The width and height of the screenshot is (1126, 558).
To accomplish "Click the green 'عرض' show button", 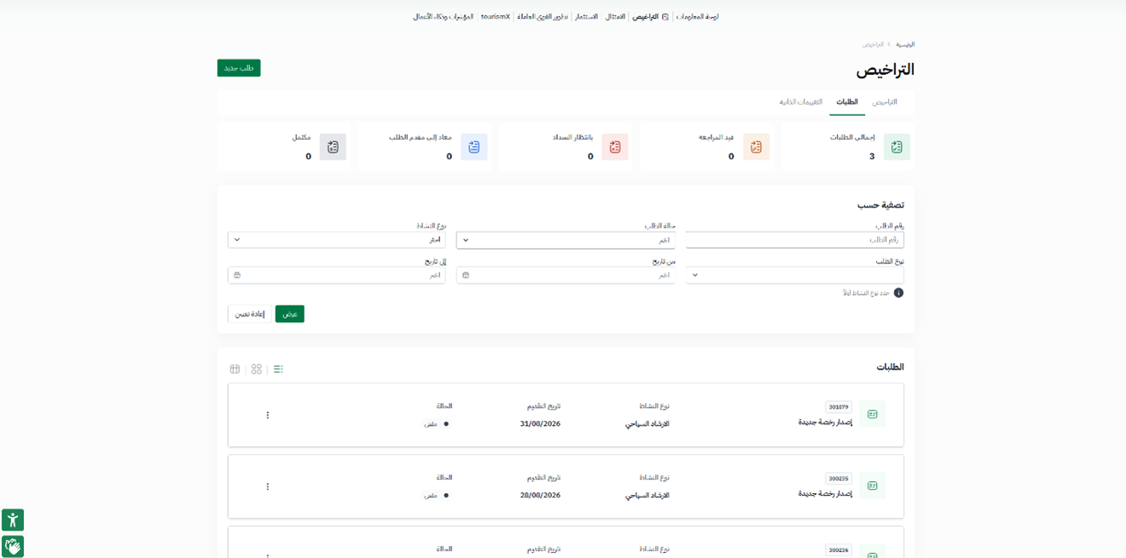I will (x=290, y=314).
